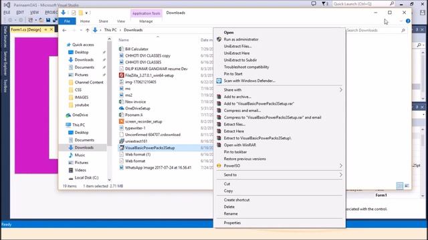The width and height of the screenshot is (428, 240).
Task: Choose Pin to Start
Action: [233, 74]
